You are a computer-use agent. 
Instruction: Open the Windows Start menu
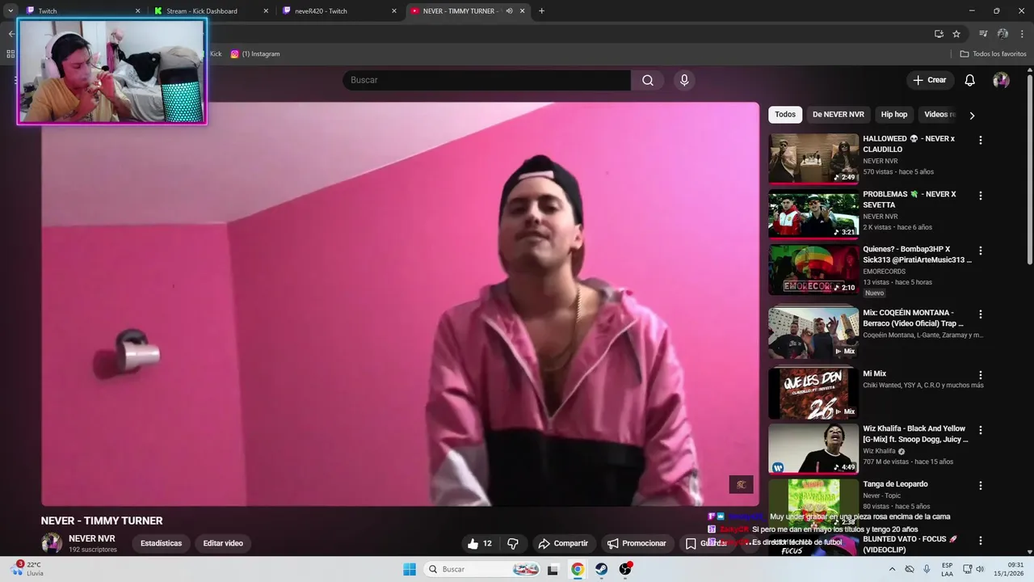[410, 569]
